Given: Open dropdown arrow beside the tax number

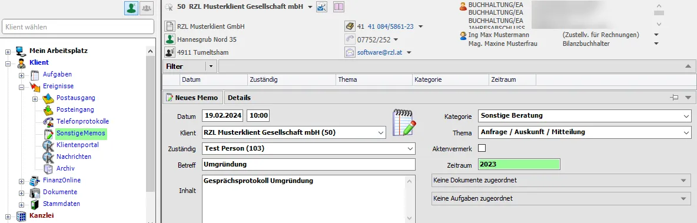Looking at the screenshot, I should (420, 26).
